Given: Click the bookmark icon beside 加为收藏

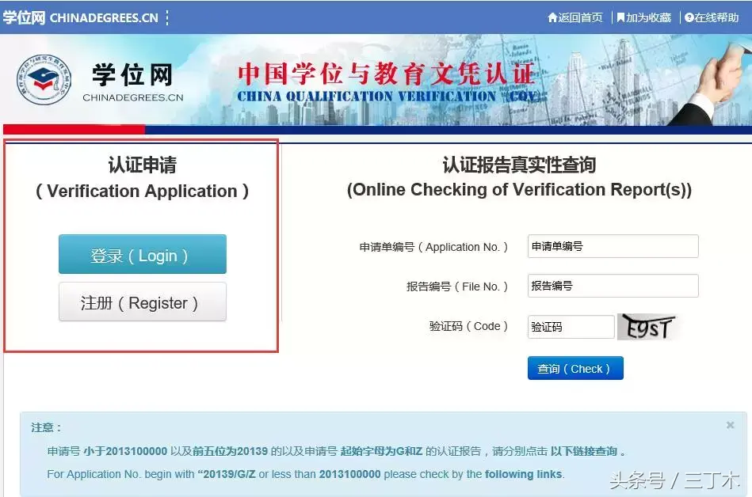Looking at the screenshot, I should (x=620, y=17).
